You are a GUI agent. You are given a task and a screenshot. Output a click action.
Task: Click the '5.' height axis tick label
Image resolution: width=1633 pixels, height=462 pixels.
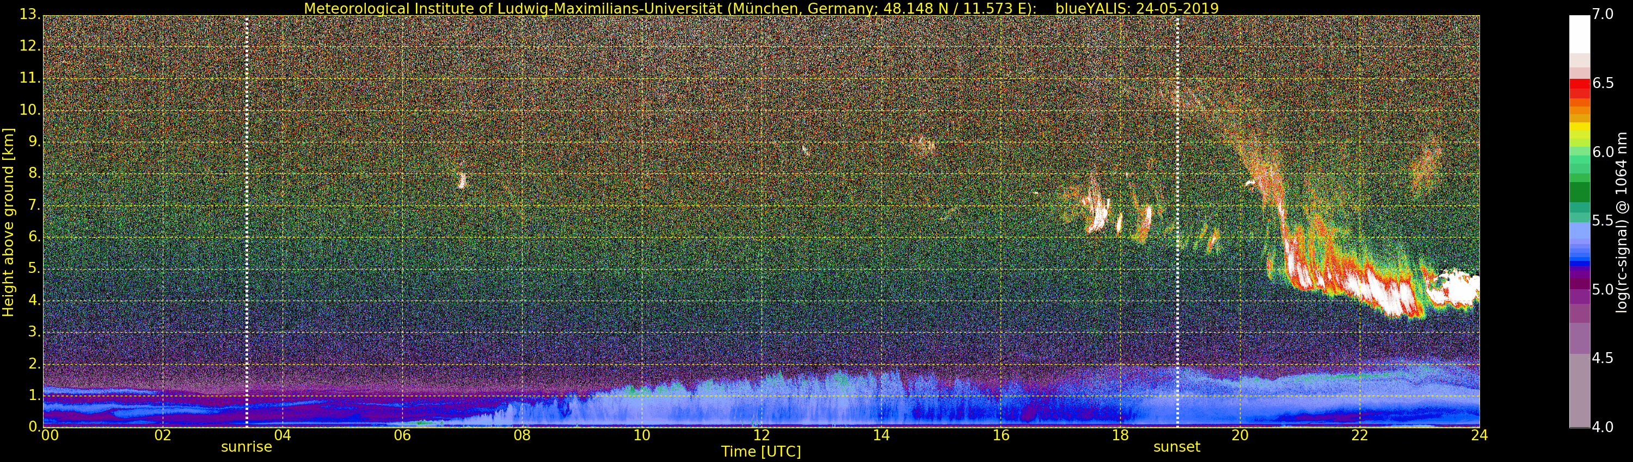(x=34, y=269)
